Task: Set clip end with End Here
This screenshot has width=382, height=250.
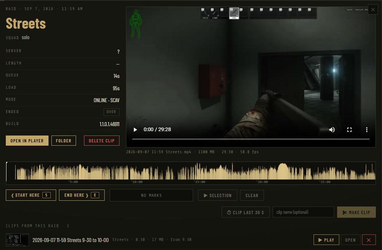Action: (x=81, y=195)
